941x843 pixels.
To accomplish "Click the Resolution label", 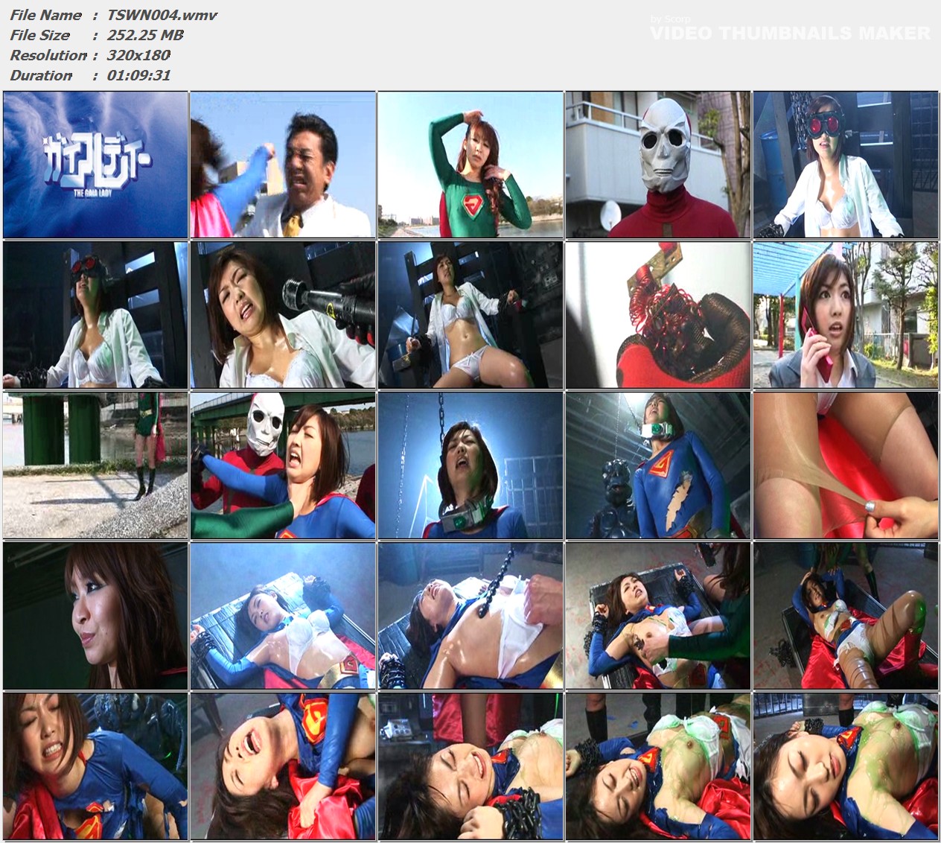I will [48, 55].
